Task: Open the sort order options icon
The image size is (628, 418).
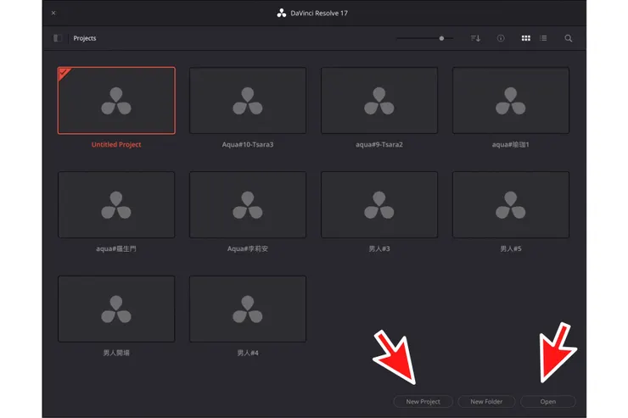Action: point(475,38)
